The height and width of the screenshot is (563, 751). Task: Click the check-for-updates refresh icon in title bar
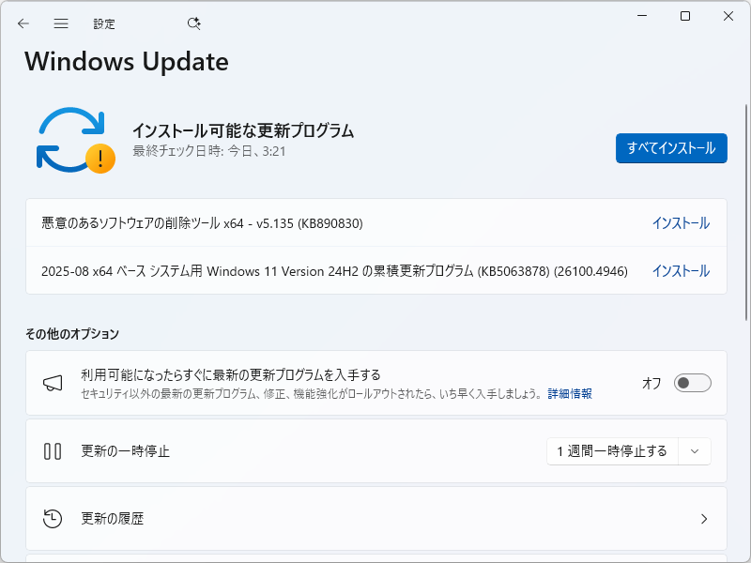(x=194, y=23)
